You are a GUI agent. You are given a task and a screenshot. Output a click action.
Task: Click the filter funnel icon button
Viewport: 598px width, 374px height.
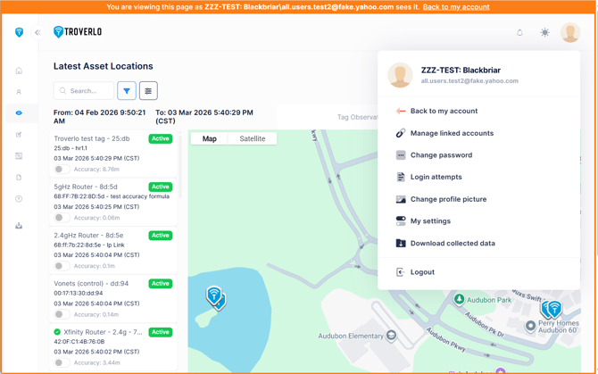(x=127, y=90)
